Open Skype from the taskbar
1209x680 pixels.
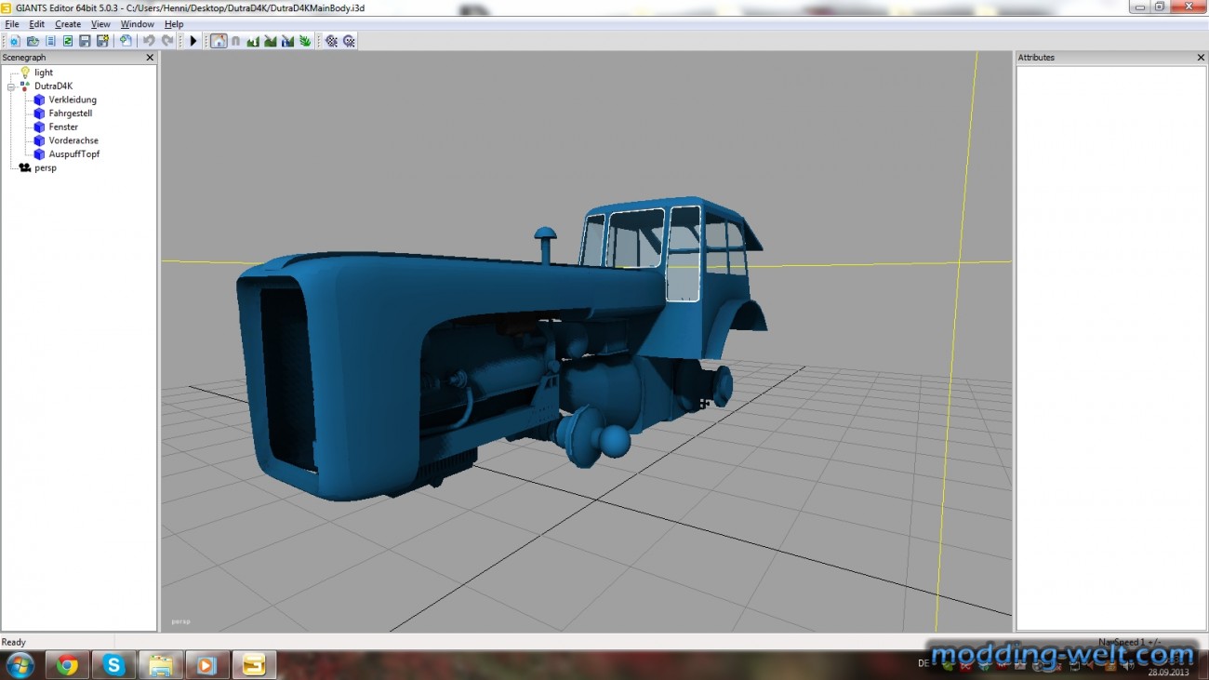tap(113, 665)
